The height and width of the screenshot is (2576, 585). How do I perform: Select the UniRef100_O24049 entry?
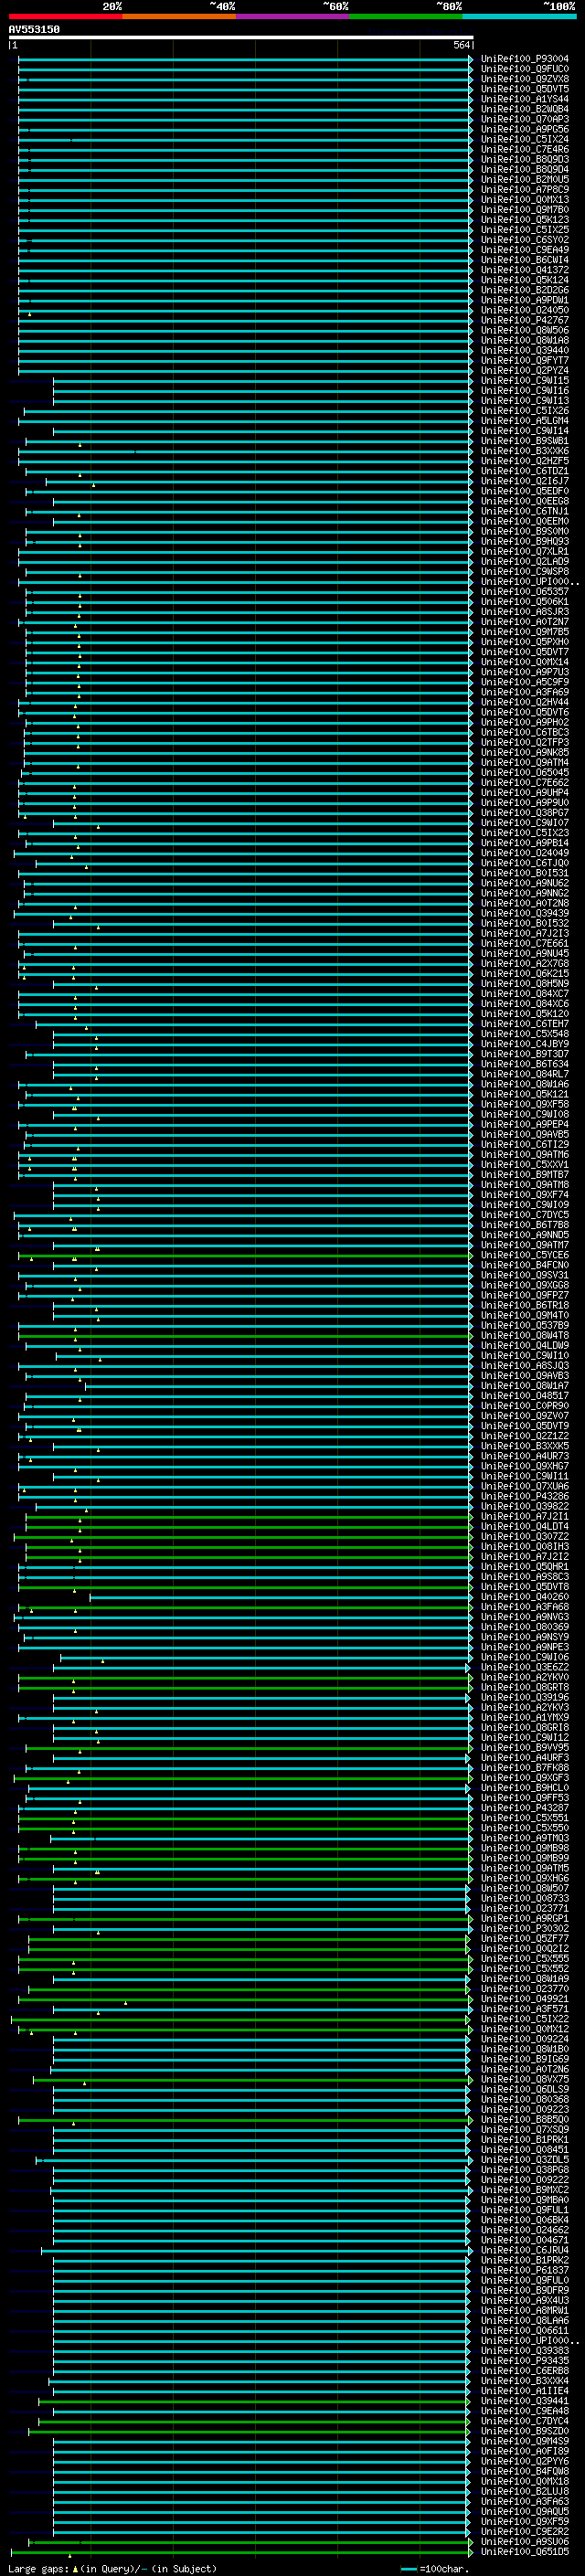pyautogui.click(x=525, y=853)
